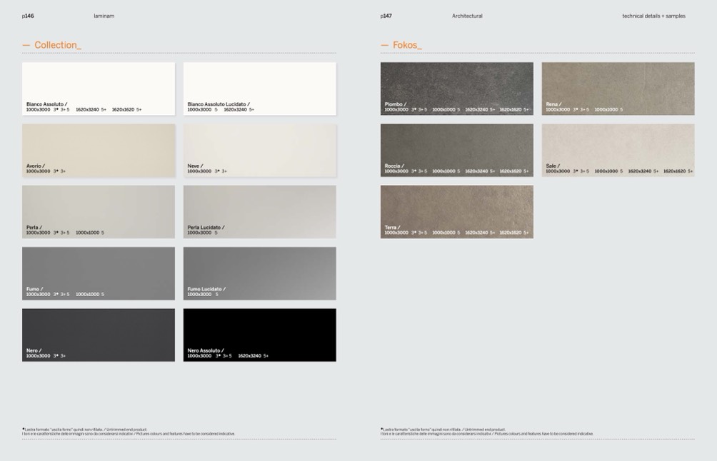Click the p146 page number
This screenshot has width=717, height=461.
28,16
